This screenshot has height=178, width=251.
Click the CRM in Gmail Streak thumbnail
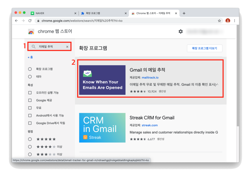click(102, 128)
